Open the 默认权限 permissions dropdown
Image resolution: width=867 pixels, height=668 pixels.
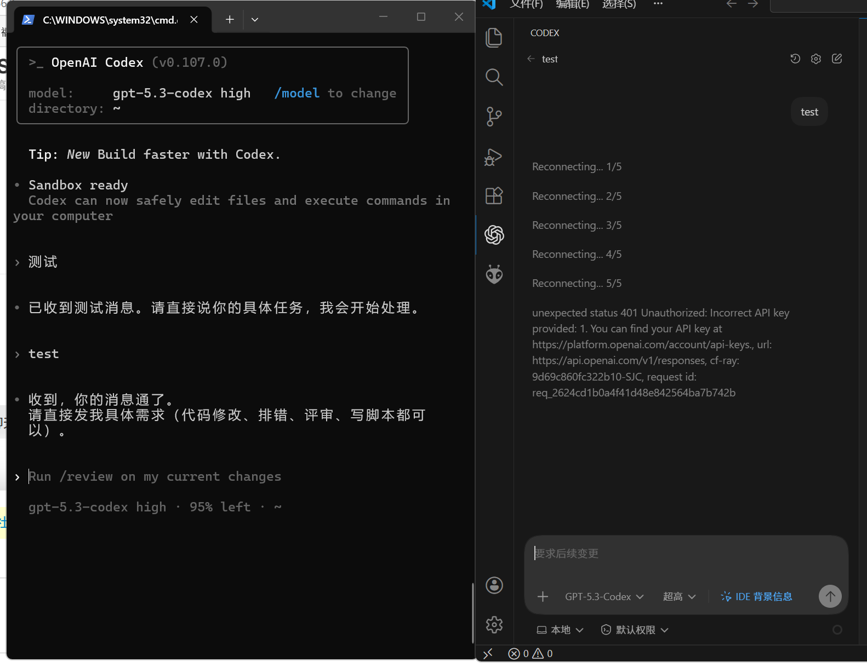coord(635,630)
